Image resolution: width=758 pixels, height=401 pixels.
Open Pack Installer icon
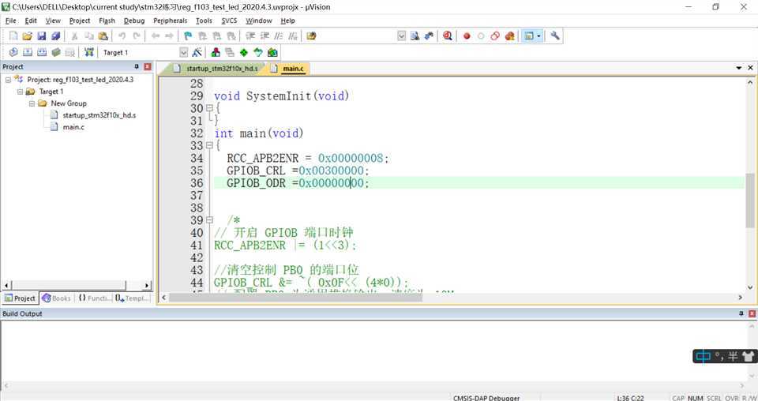[x=272, y=52]
